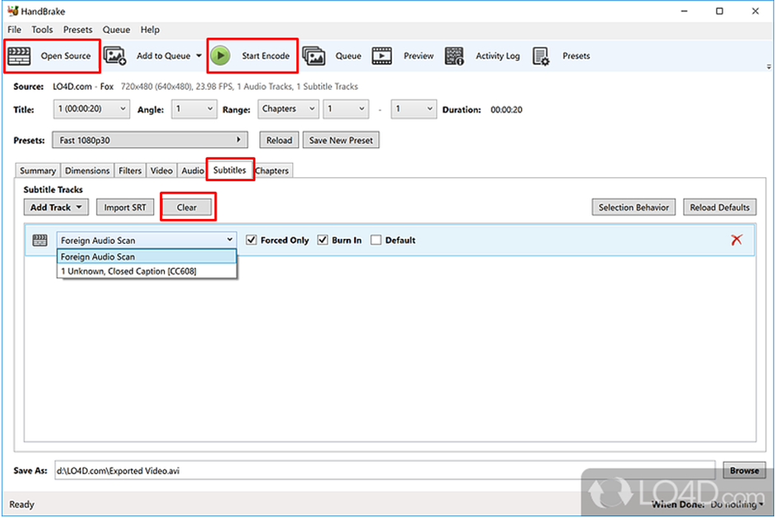Open the Range Chapters dropdown
The height and width of the screenshot is (518, 775).
(287, 108)
